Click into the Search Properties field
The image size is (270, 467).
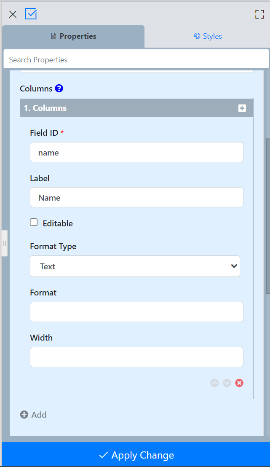(136, 60)
